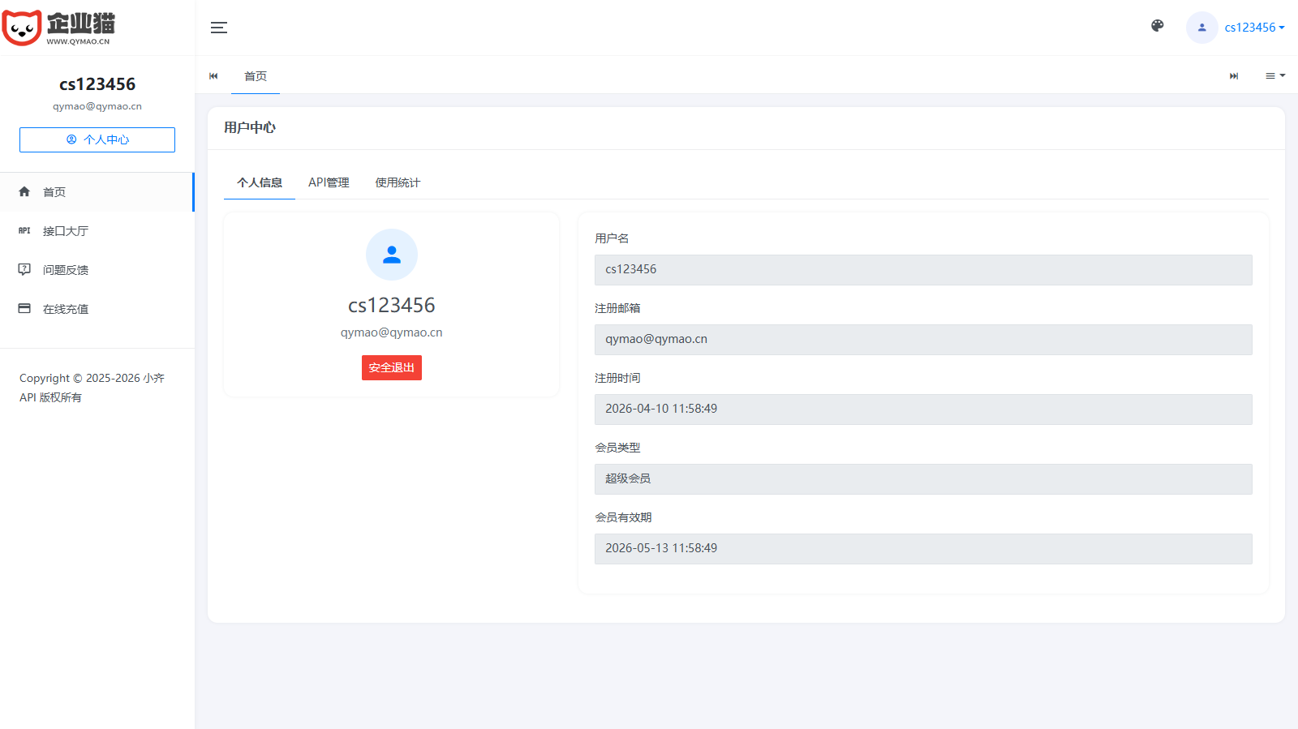Click the home icon in the sidebar
This screenshot has height=729, width=1298.
(24, 192)
